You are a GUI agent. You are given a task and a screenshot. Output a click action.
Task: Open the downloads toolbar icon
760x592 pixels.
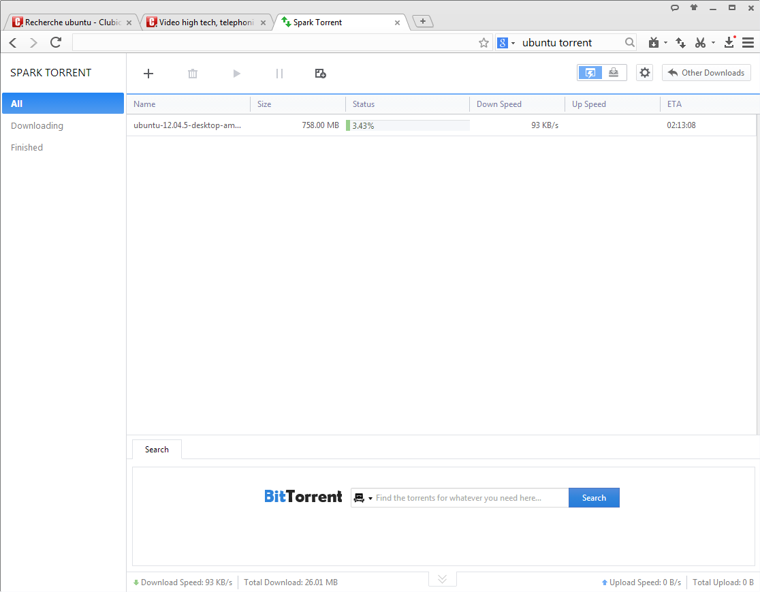tap(729, 42)
